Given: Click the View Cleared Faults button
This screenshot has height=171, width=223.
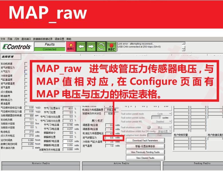Looking at the screenshot, I should [x=145, y=158].
